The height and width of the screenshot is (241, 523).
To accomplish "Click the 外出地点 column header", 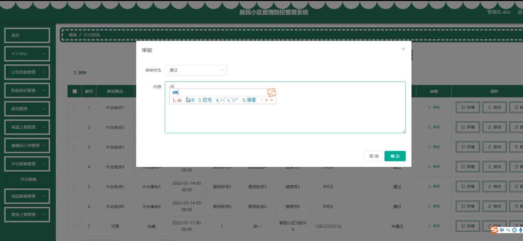I will (x=115, y=91).
